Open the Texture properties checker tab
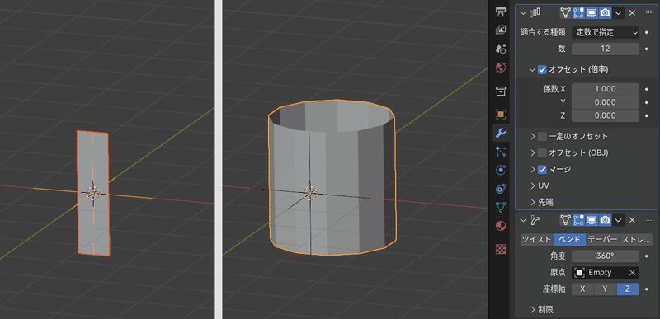 tap(501, 249)
